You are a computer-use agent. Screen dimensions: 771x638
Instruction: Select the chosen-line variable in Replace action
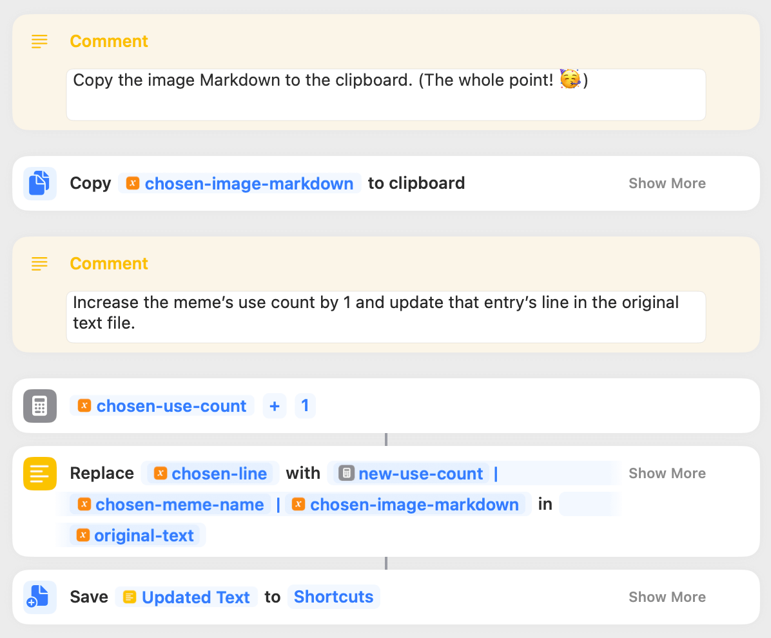(210, 473)
